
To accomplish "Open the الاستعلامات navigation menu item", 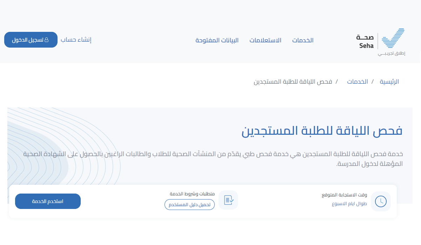I will (x=265, y=40).
